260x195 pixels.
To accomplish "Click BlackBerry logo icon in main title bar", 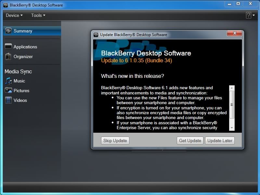I will pyautogui.click(x=6, y=5).
